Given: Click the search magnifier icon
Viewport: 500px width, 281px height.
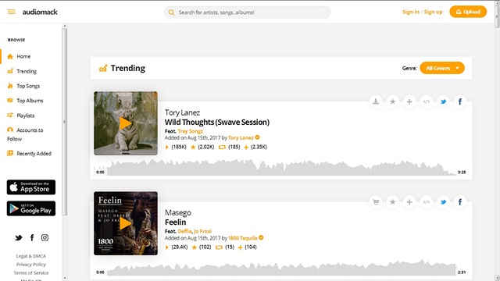Looking at the screenshot, I should tap(171, 12).
